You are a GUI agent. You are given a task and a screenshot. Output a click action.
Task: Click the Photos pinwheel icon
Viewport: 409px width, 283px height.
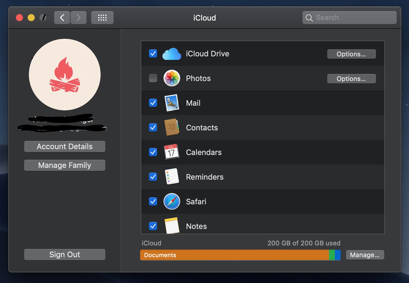point(172,78)
